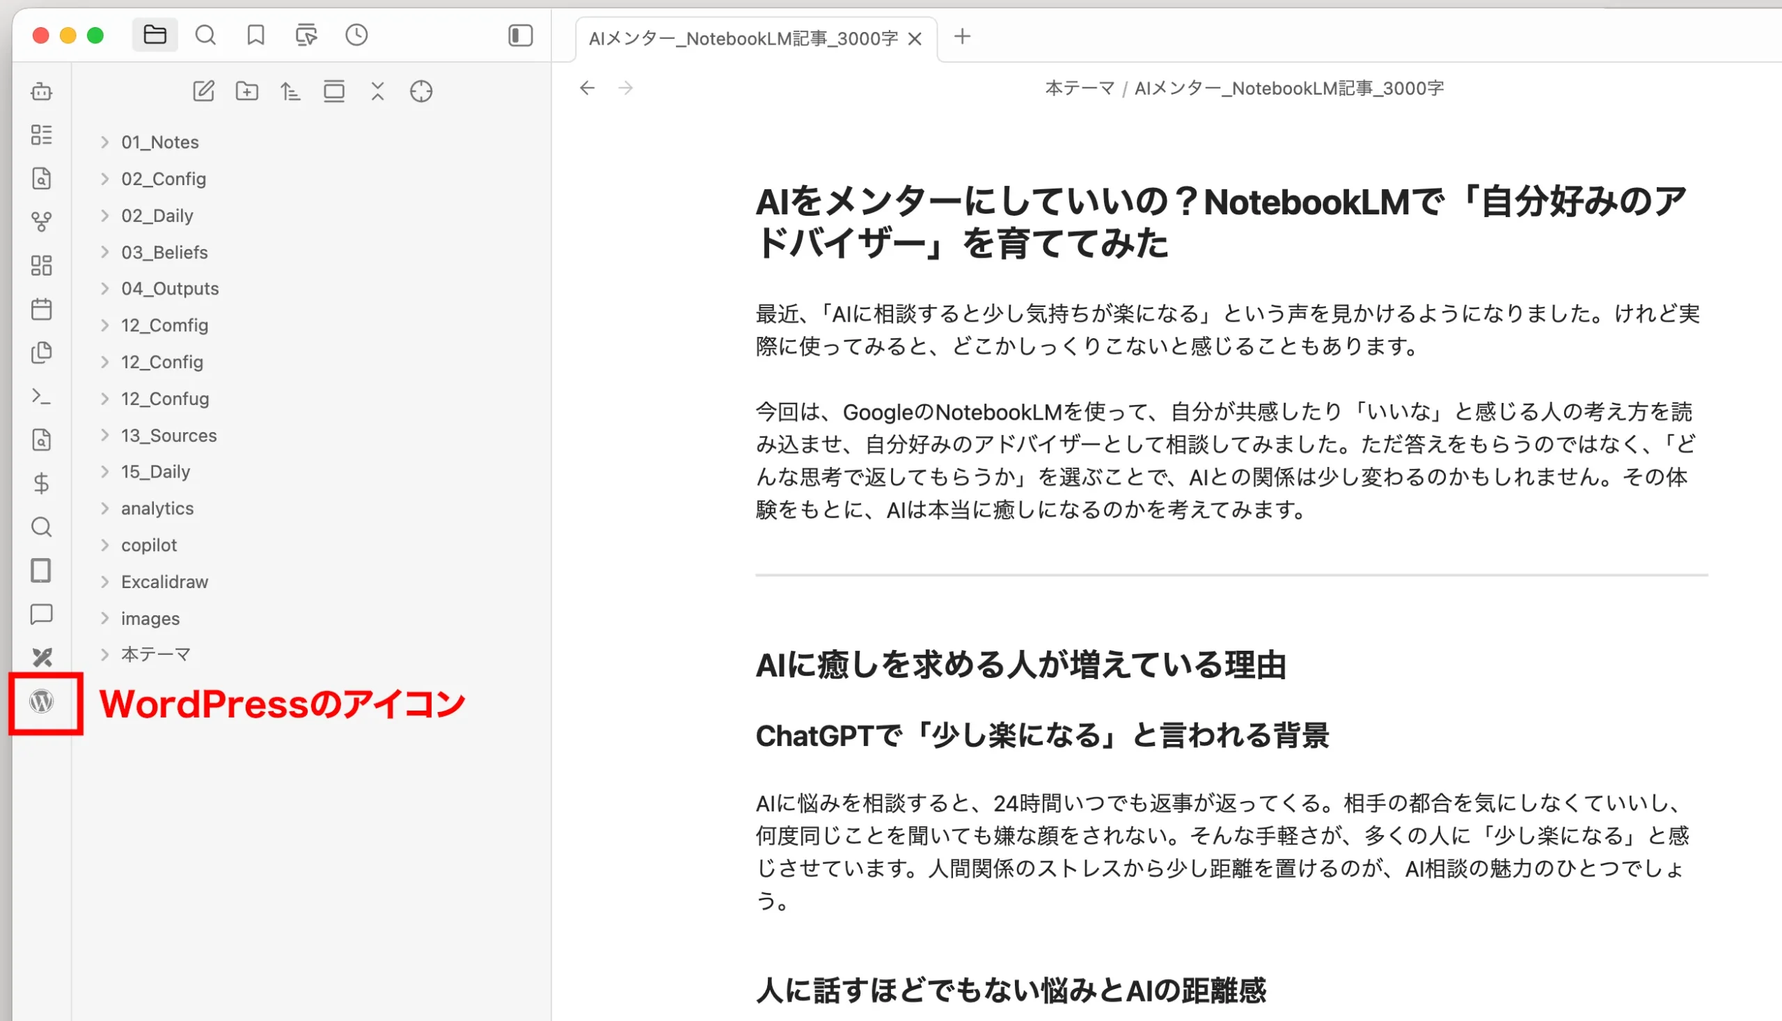Collapse all folders icon
This screenshot has height=1021, width=1782.
point(378,91)
